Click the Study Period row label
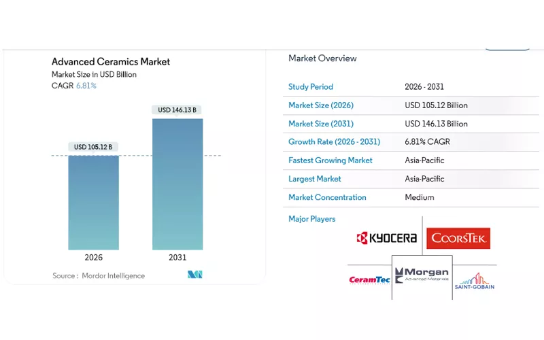 (311, 87)
